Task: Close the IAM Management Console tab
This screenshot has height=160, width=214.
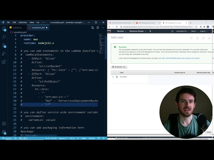Action: 186,23
